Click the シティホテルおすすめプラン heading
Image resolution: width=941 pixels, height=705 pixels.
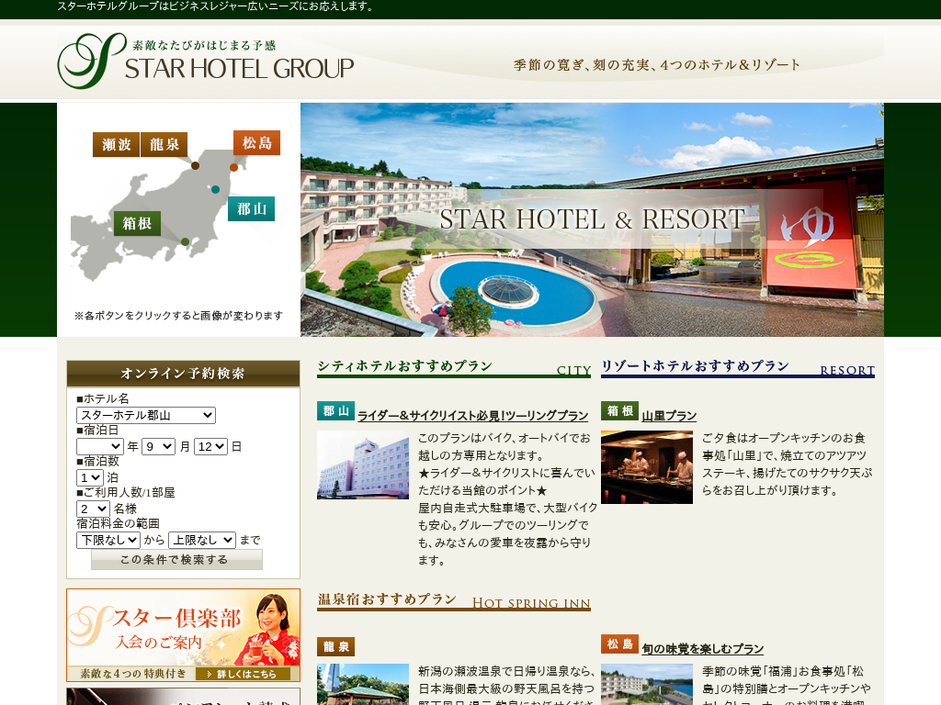pyautogui.click(x=454, y=368)
